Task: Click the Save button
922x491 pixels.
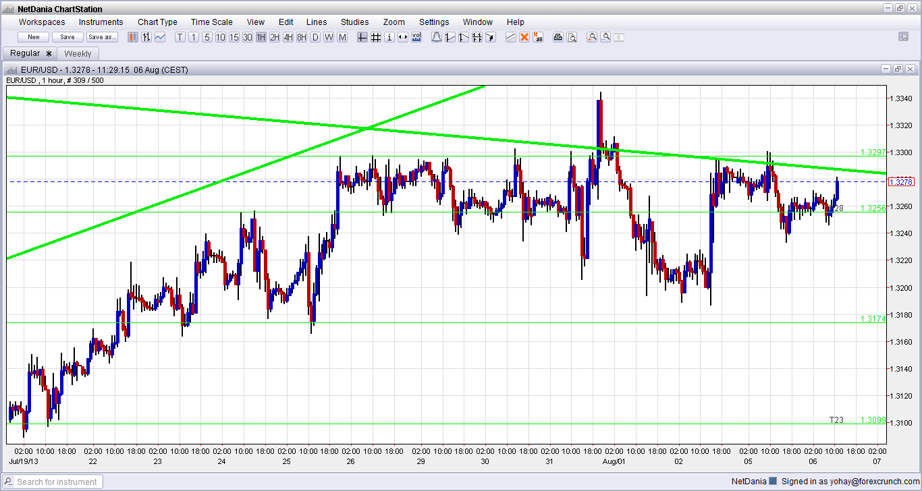Action: click(67, 37)
